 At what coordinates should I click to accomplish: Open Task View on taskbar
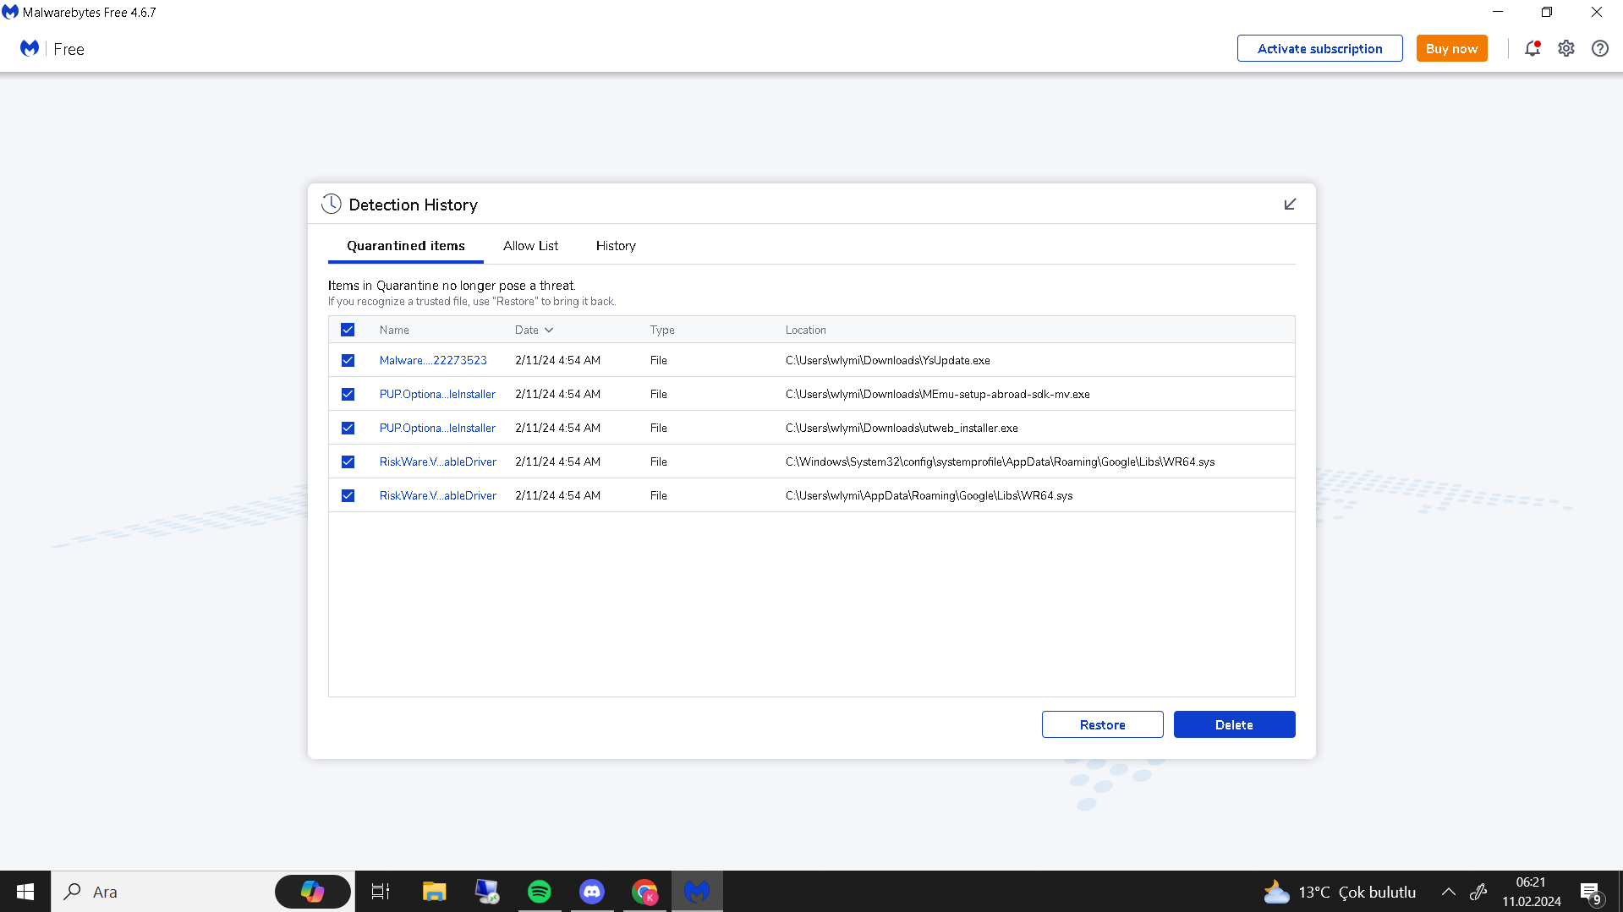pos(381,892)
